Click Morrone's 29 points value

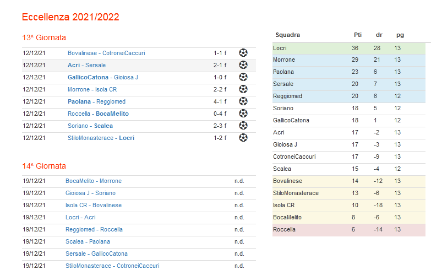[355, 60]
